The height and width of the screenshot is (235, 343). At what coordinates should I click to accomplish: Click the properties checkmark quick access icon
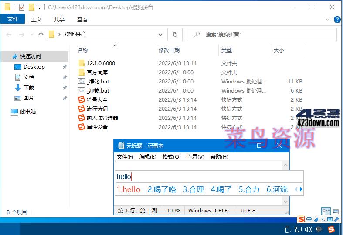(x=22, y=8)
